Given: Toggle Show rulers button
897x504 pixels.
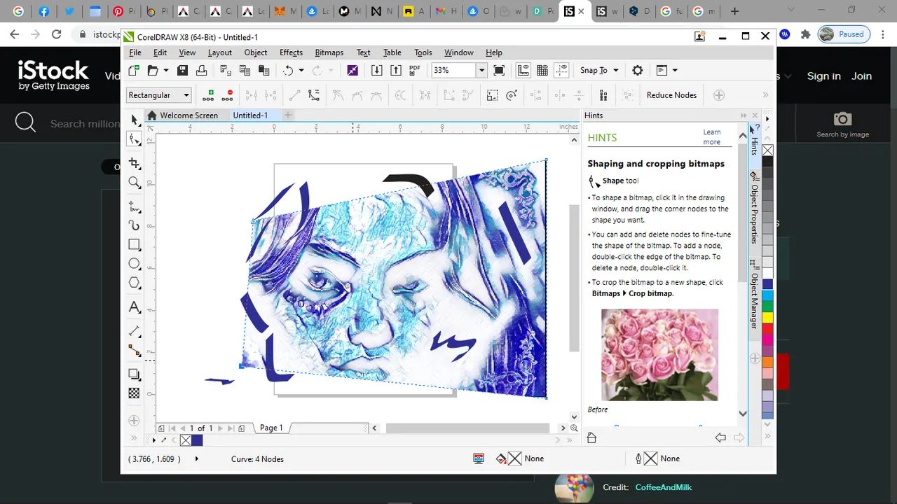Looking at the screenshot, I should (523, 70).
